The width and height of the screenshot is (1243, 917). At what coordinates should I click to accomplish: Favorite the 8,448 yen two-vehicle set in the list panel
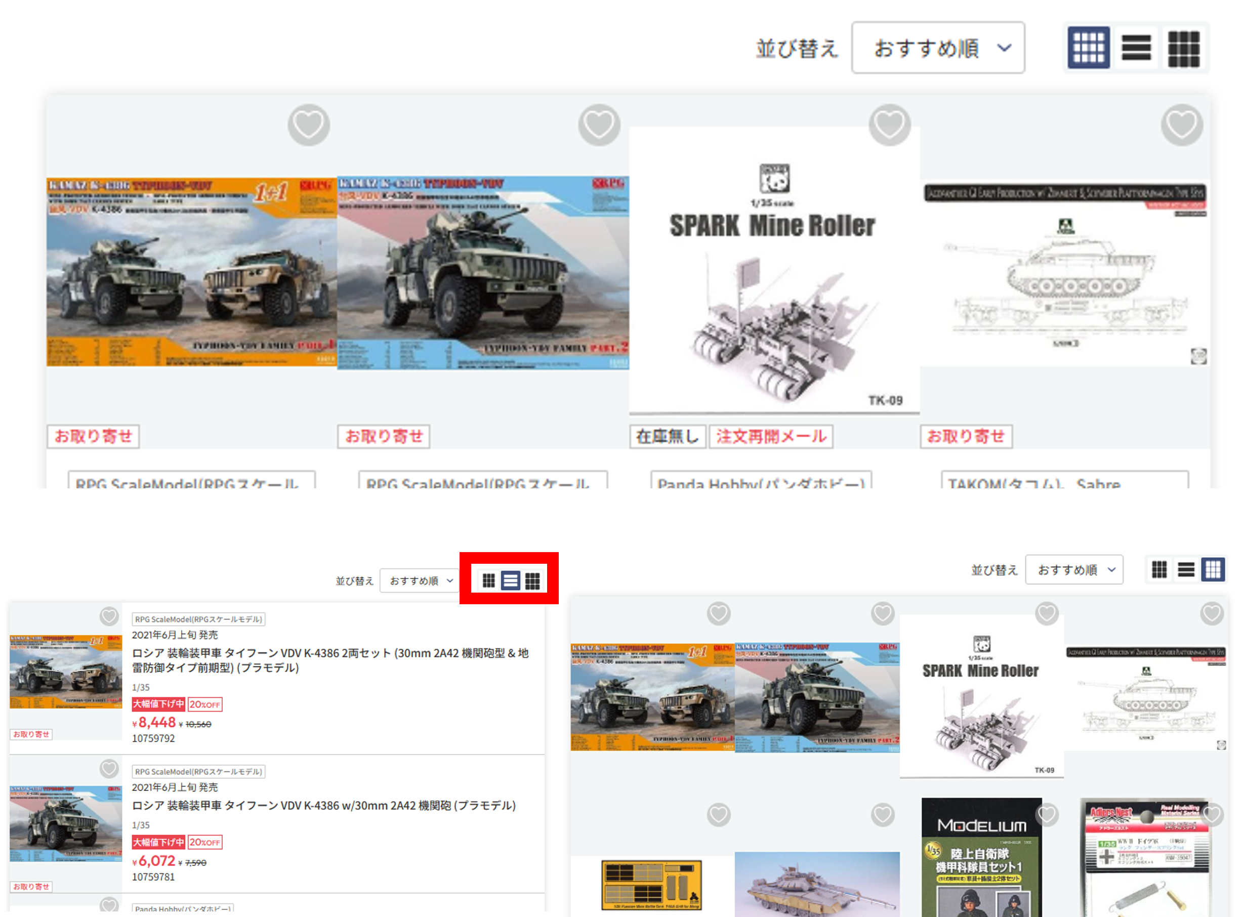pos(109,616)
